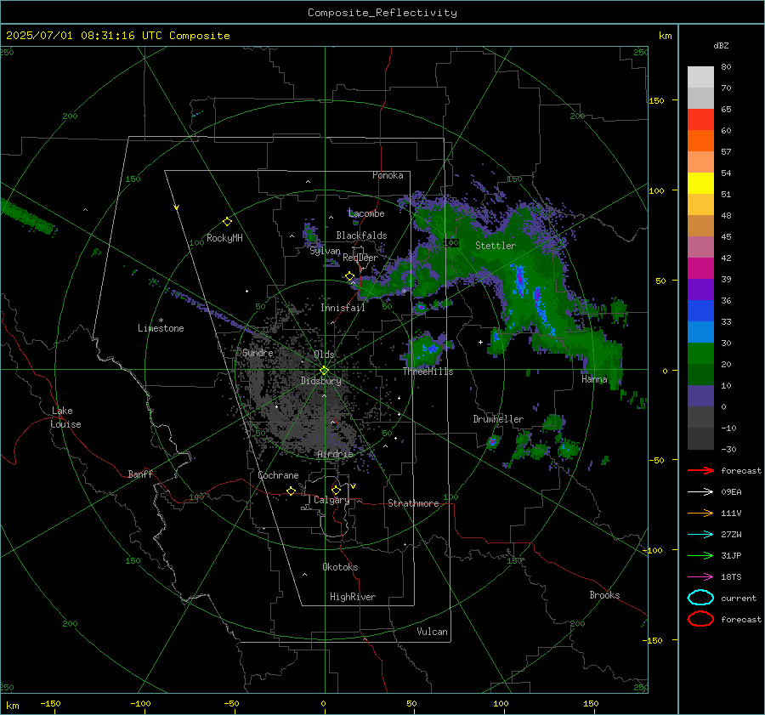Click the 'Drumheller' town label
This screenshot has width=765, height=715.
[497, 419]
